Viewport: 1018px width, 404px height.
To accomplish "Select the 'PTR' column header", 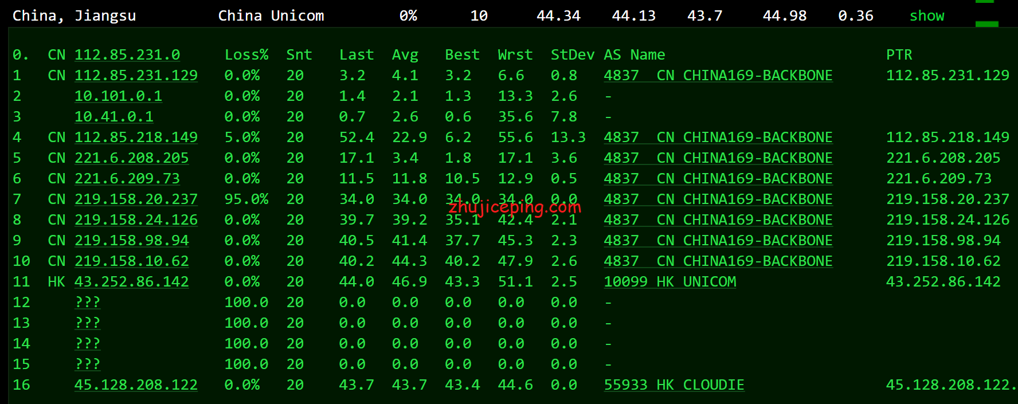I will pyautogui.click(x=899, y=54).
